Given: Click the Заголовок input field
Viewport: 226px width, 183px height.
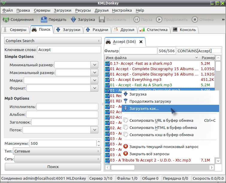Looking at the screenshot, I should click(x=65, y=122).
